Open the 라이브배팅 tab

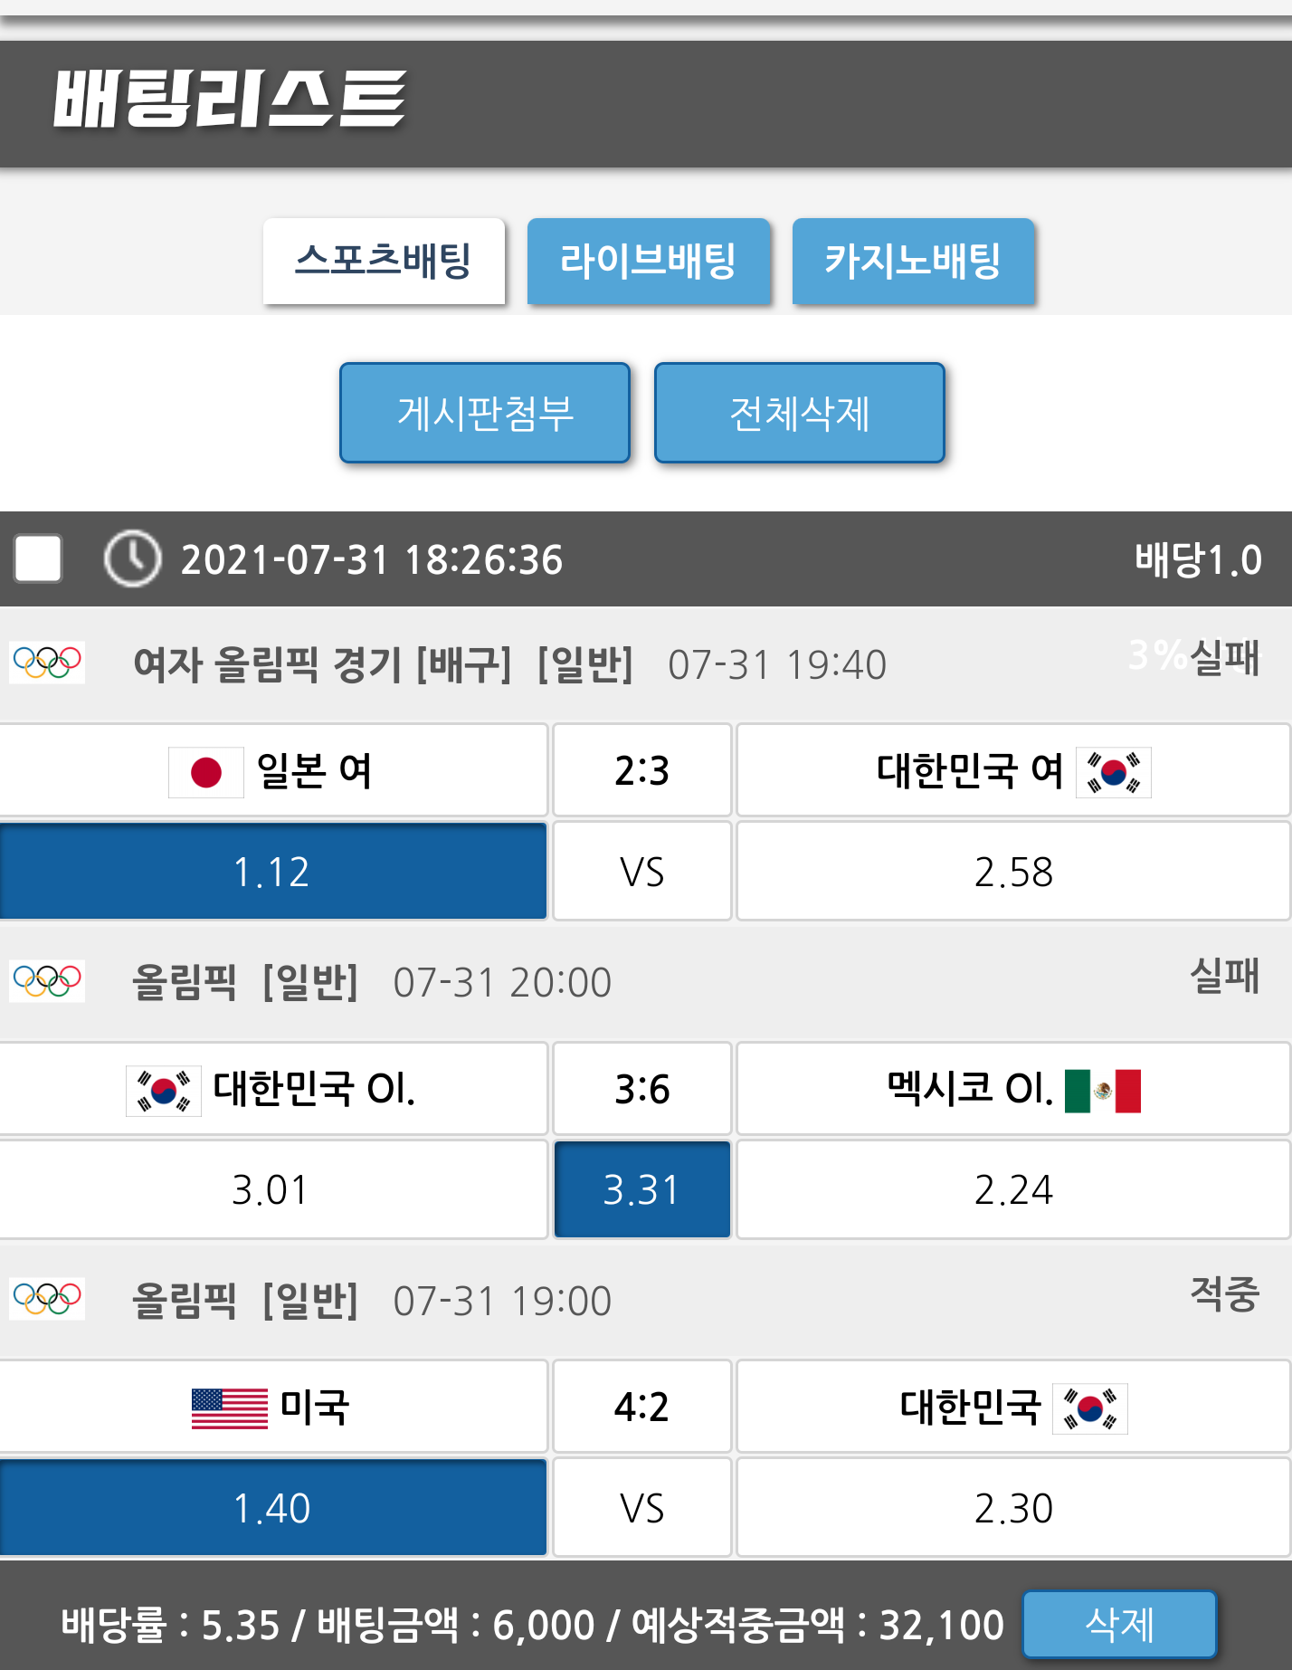[649, 261]
